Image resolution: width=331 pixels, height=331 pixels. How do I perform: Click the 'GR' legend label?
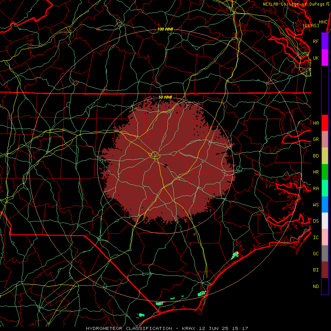click(x=316, y=139)
